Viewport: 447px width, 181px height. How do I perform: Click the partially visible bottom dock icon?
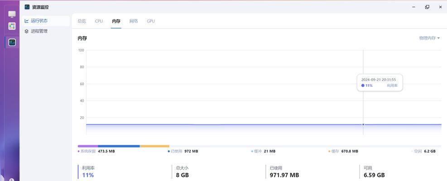pos(12,179)
